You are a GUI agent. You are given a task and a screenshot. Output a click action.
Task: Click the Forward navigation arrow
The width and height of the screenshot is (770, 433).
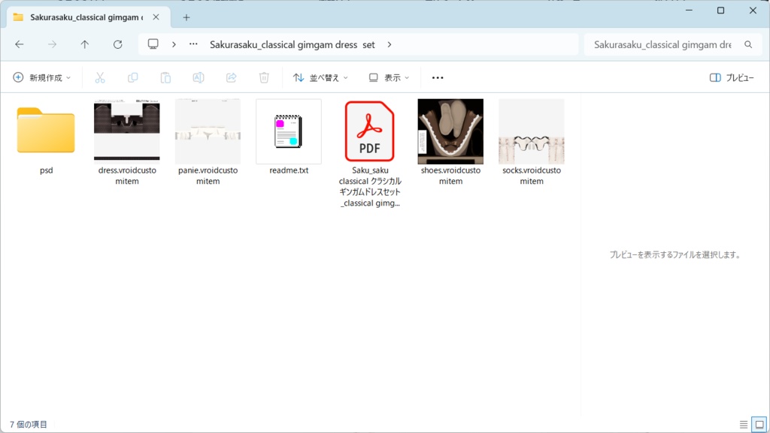52,44
